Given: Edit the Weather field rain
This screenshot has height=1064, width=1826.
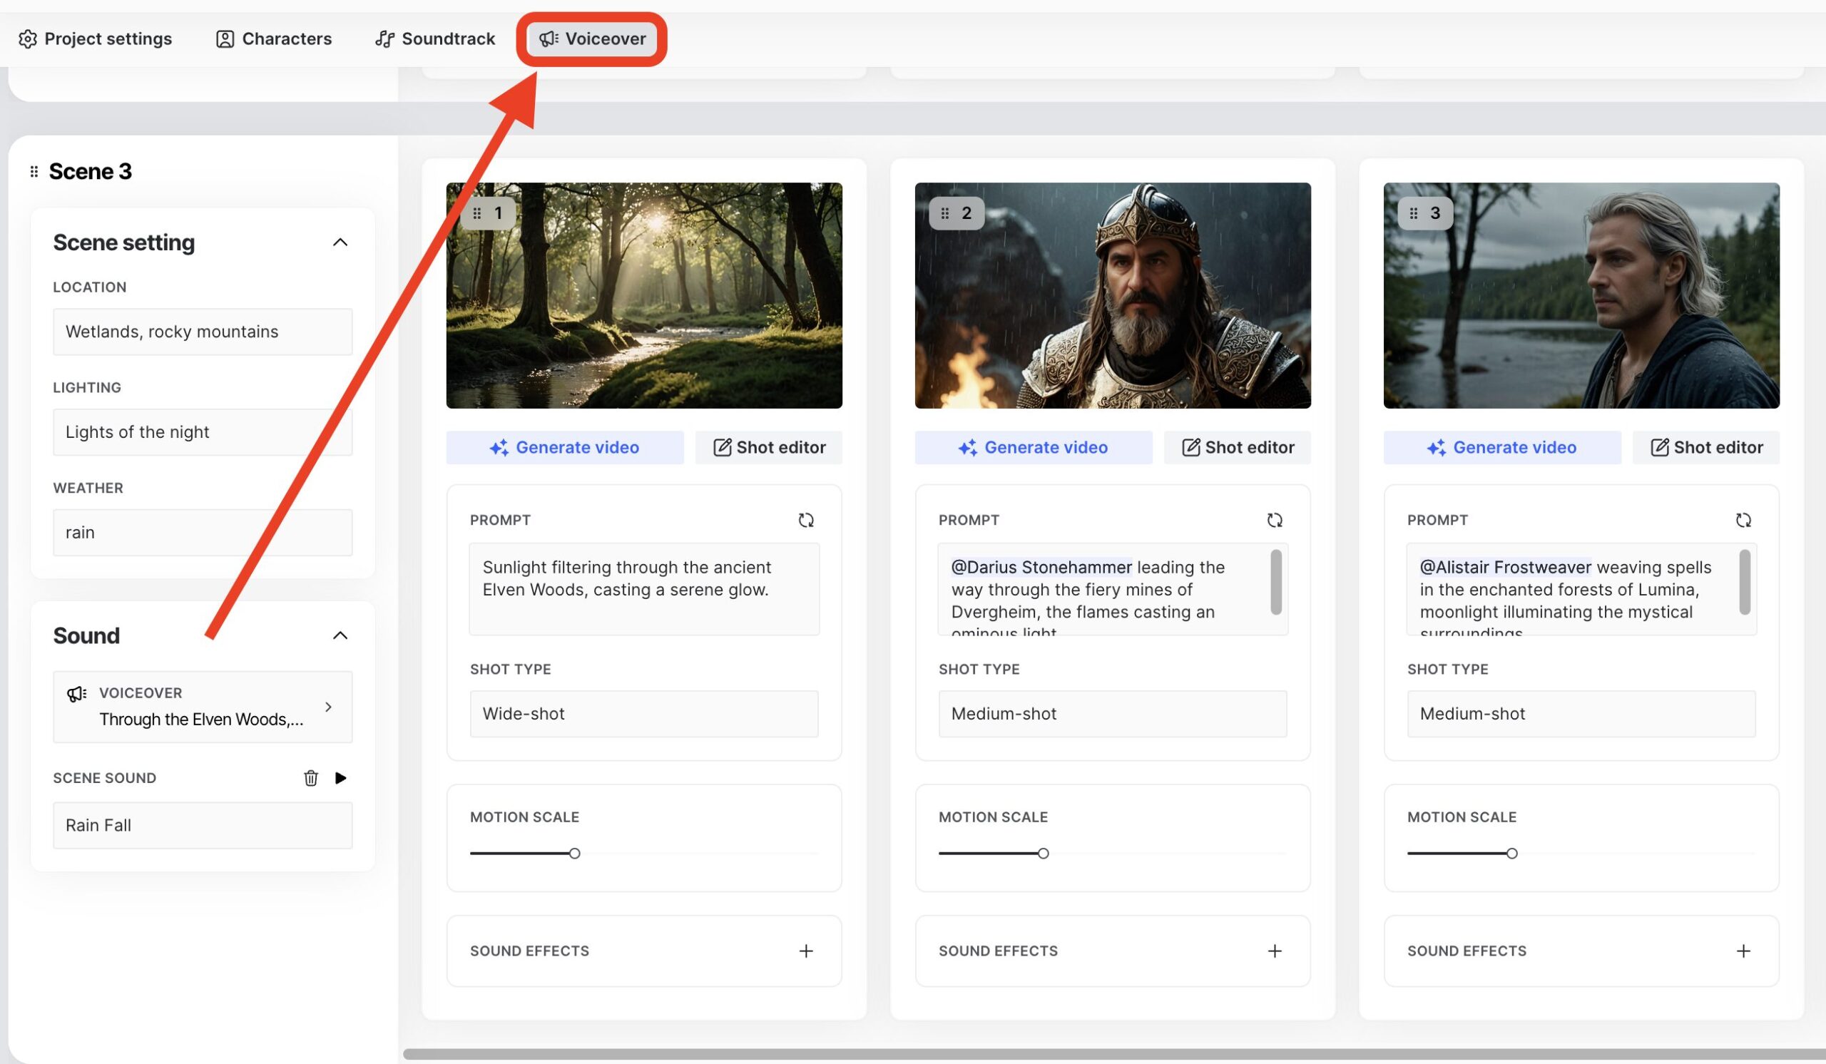Looking at the screenshot, I should tap(203, 533).
